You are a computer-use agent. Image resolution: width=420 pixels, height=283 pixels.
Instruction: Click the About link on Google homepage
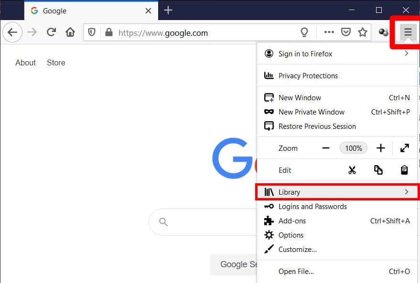[x=25, y=63]
